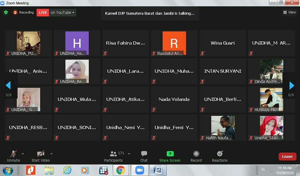
Task: Select UNIDHA_ N... photo tile
Action: click(x=28, y=99)
